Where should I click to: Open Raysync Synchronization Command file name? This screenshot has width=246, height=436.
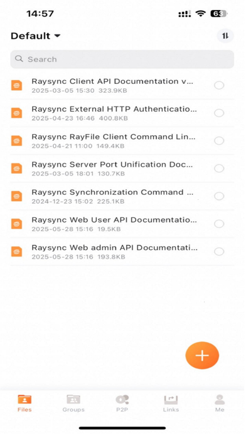click(112, 192)
